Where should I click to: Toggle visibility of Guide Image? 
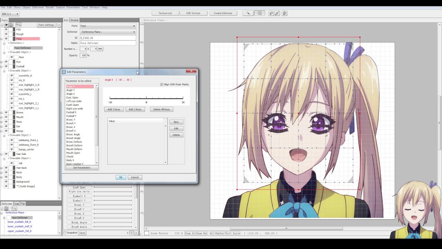(6, 186)
